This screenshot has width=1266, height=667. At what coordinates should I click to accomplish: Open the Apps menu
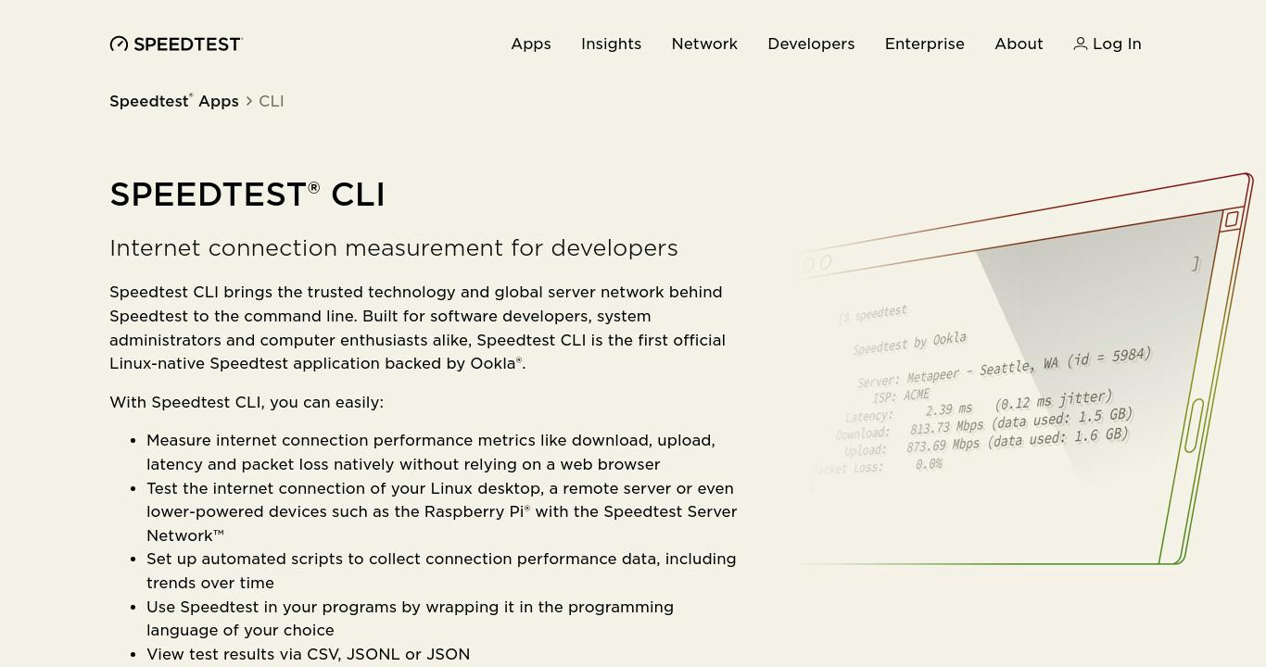(x=531, y=44)
